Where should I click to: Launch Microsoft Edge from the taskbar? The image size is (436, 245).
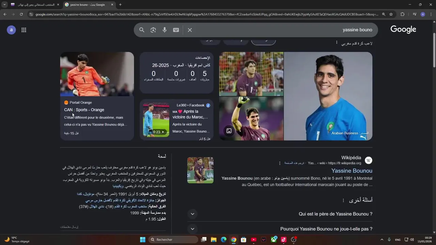click(223, 240)
